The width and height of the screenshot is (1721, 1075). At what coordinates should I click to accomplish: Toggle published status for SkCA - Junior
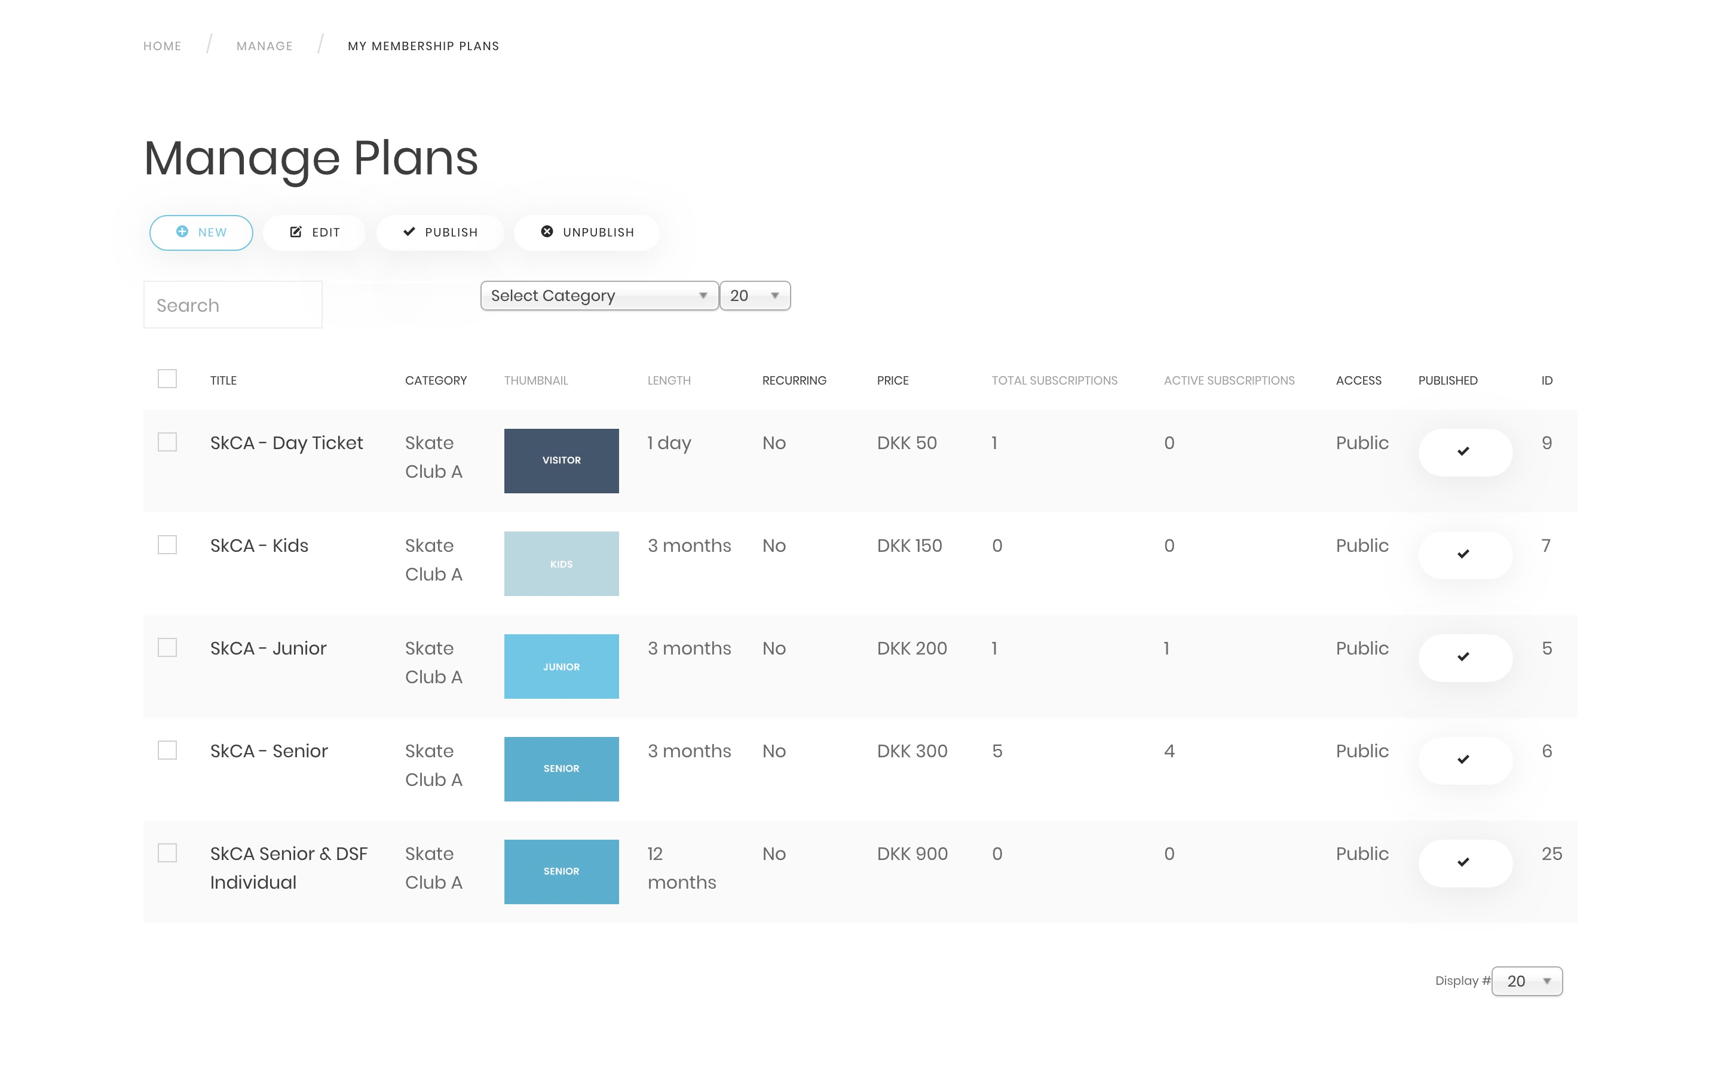point(1465,658)
